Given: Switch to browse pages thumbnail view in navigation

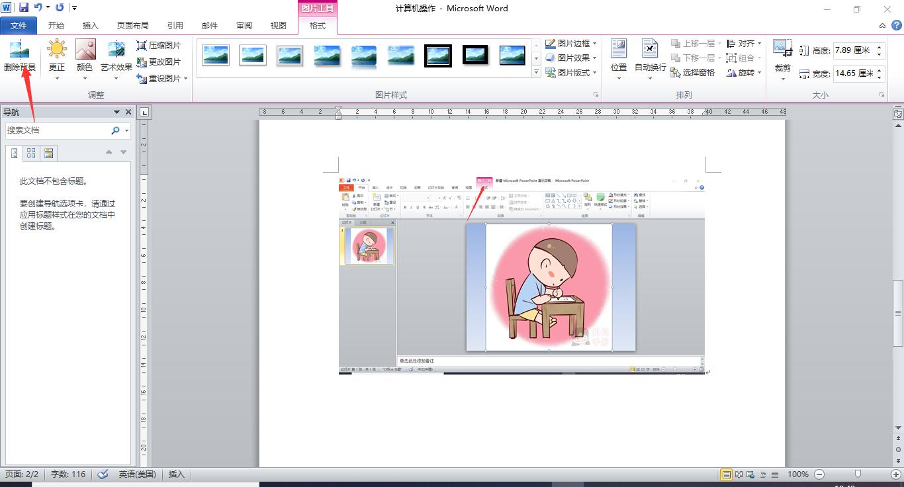Looking at the screenshot, I should (31, 154).
